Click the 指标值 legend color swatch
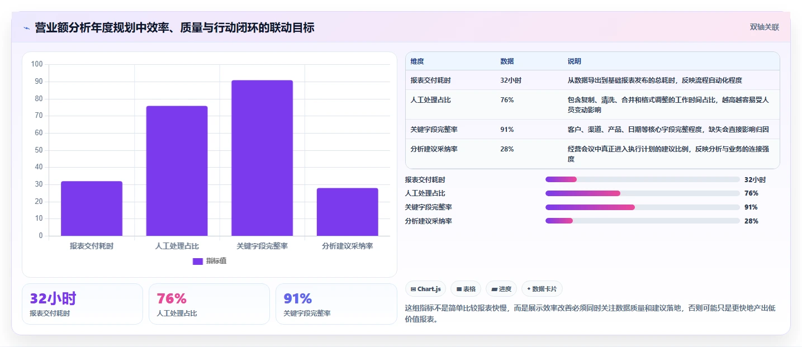 click(197, 261)
